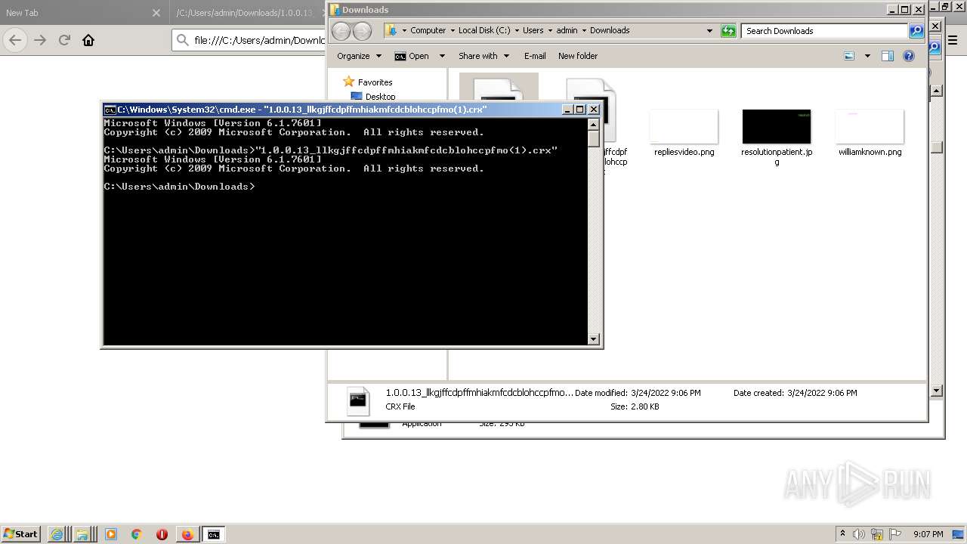Open Explorer Help icon
This screenshot has height=544, width=967.
[909, 56]
